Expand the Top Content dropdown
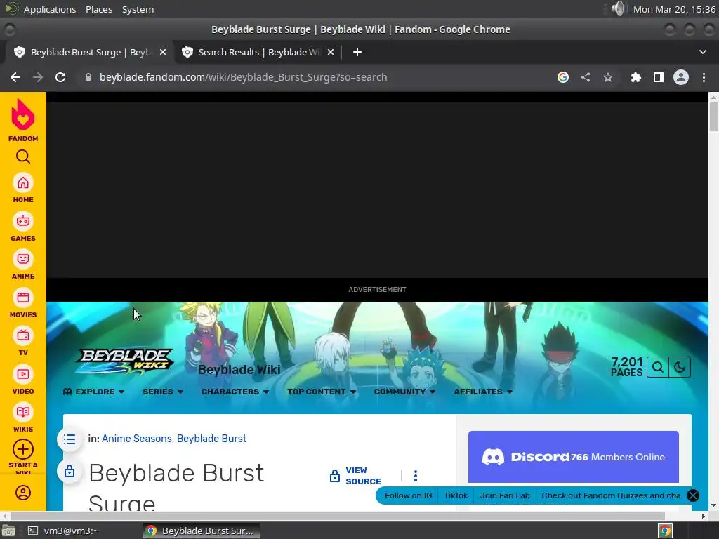Screen dimensions: 719x539 click(x=322, y=392)
